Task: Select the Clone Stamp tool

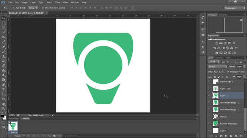Action: coord(3,56)
